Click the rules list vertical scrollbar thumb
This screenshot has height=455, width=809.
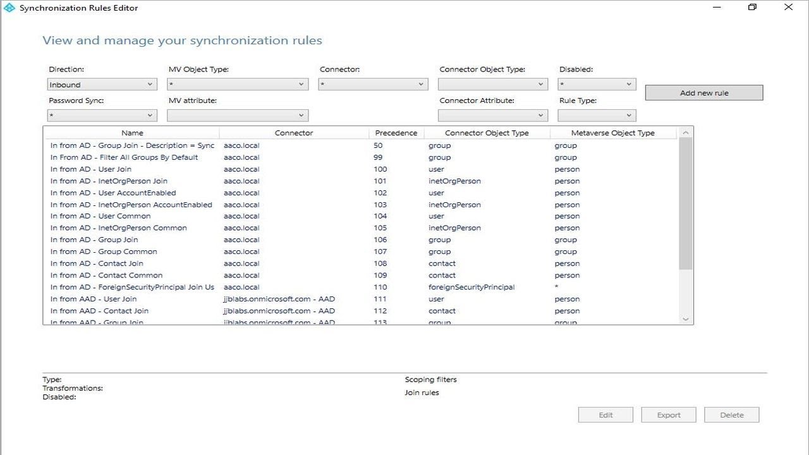pyautogui.click(x=686, y=203)
